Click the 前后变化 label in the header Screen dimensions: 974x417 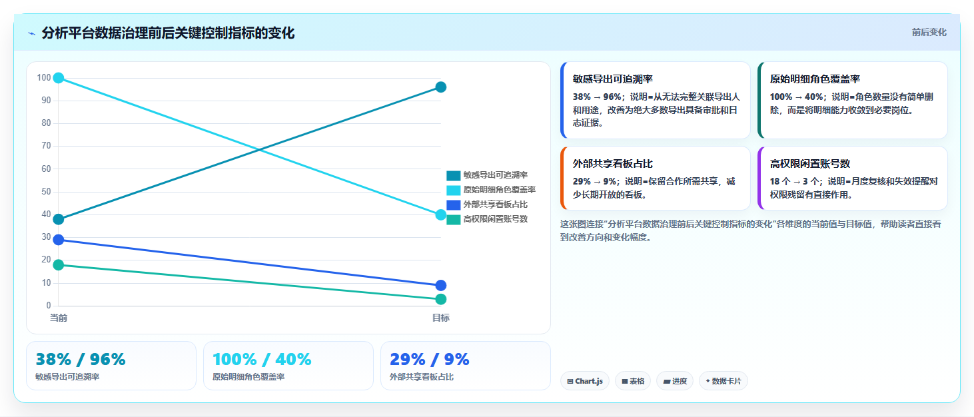929,32
